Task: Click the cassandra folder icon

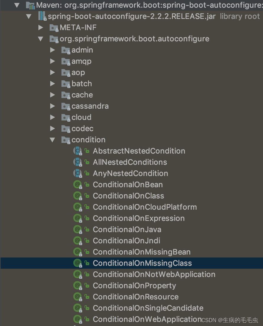Action: 66,106
